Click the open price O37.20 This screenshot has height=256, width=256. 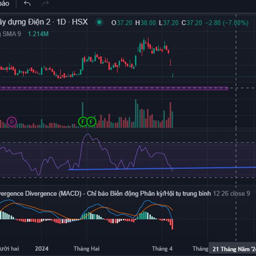(122, 23)
